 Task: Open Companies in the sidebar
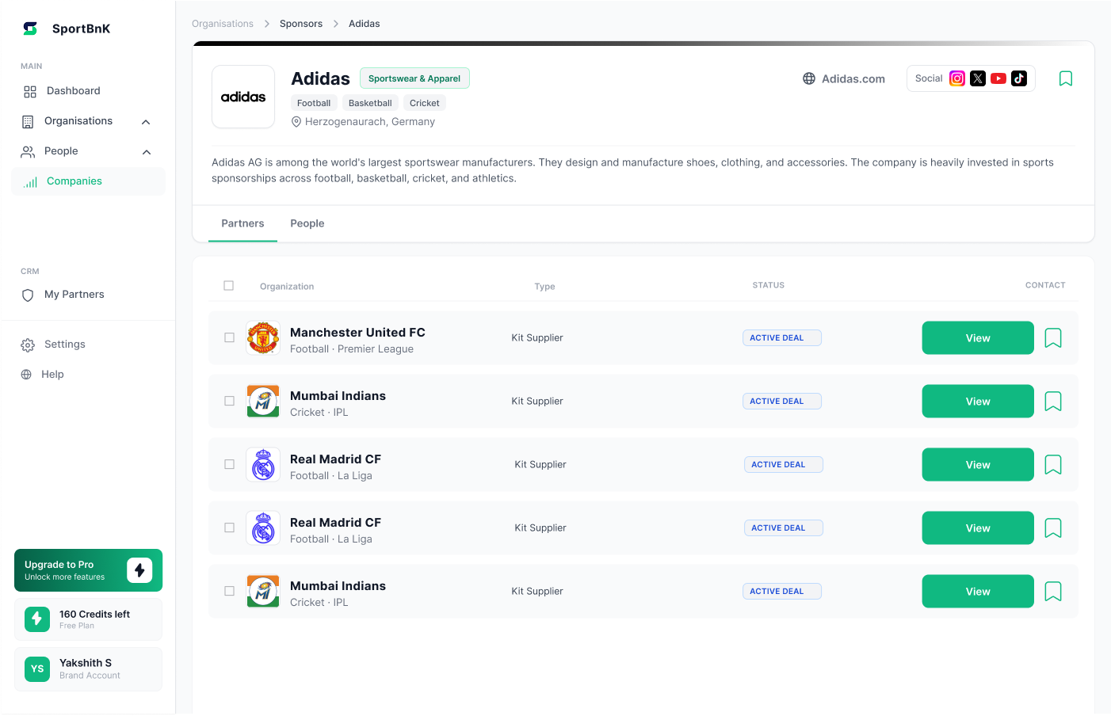pos(89,181)
